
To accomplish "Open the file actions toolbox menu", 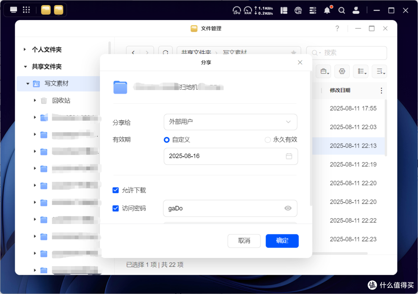I will pyautogui.click(x=324, y=71).
